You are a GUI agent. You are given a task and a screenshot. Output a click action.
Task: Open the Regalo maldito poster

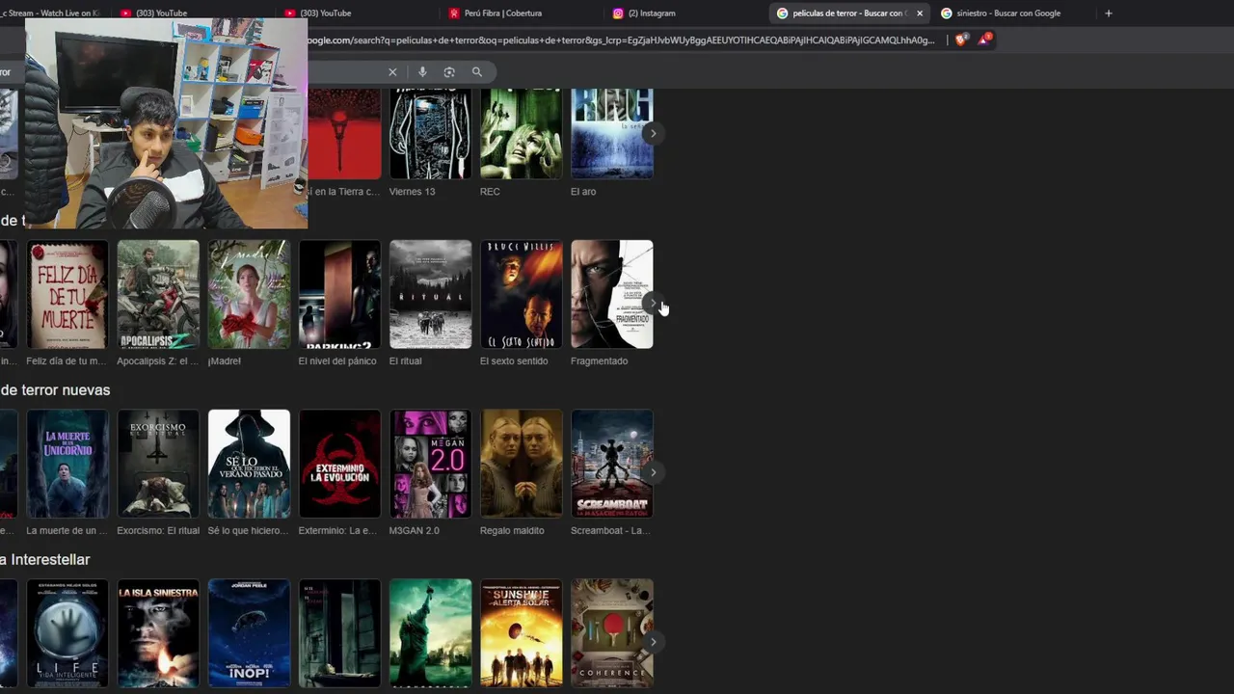coord(521,464)
